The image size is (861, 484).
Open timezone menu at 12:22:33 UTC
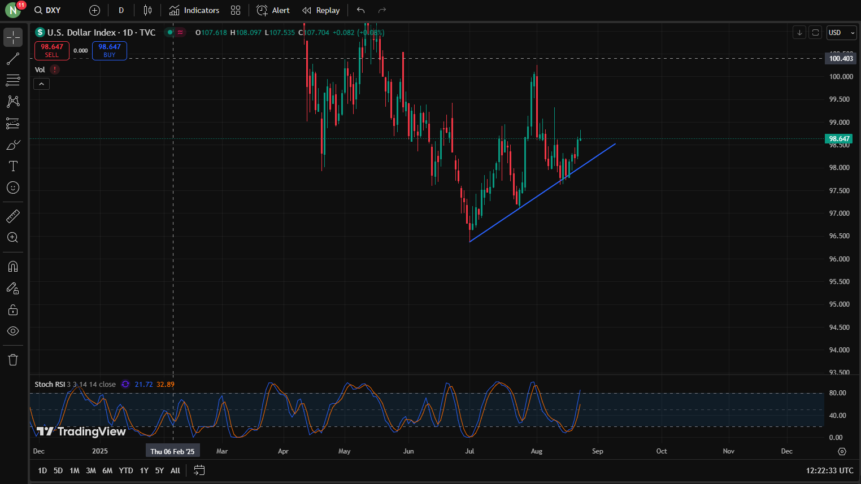pos(829,470)
